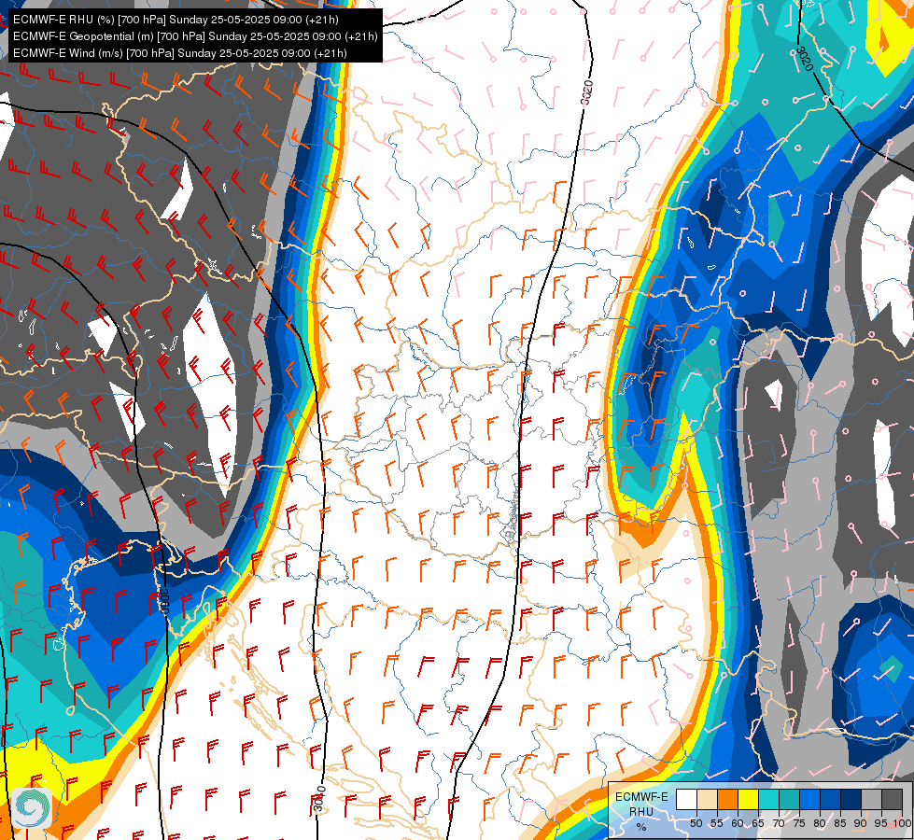The height and width of the screenshot is (840, 914).
Task: Click the dark gray 95-100% legend swatch
Action: click(x=893, y=799)
